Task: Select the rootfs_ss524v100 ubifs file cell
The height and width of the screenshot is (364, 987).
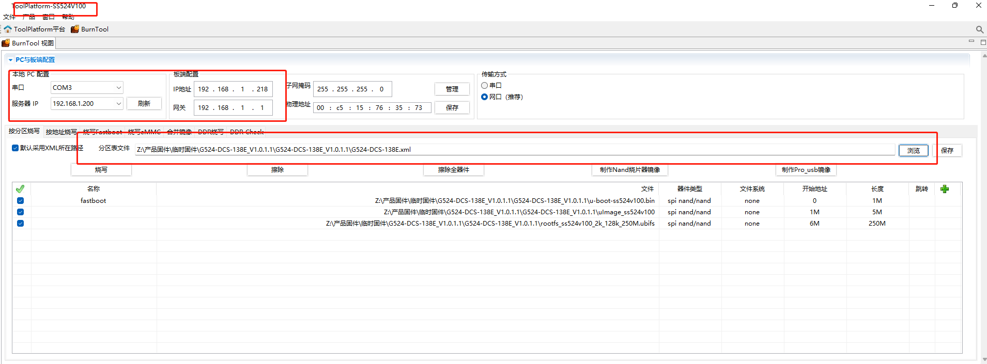Action: pyautogui.click(x=408, y=224)
